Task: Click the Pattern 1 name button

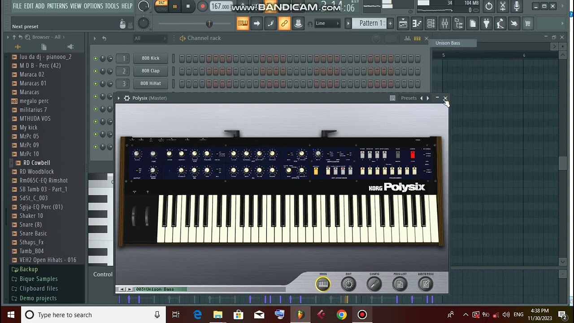Action: 370,23
